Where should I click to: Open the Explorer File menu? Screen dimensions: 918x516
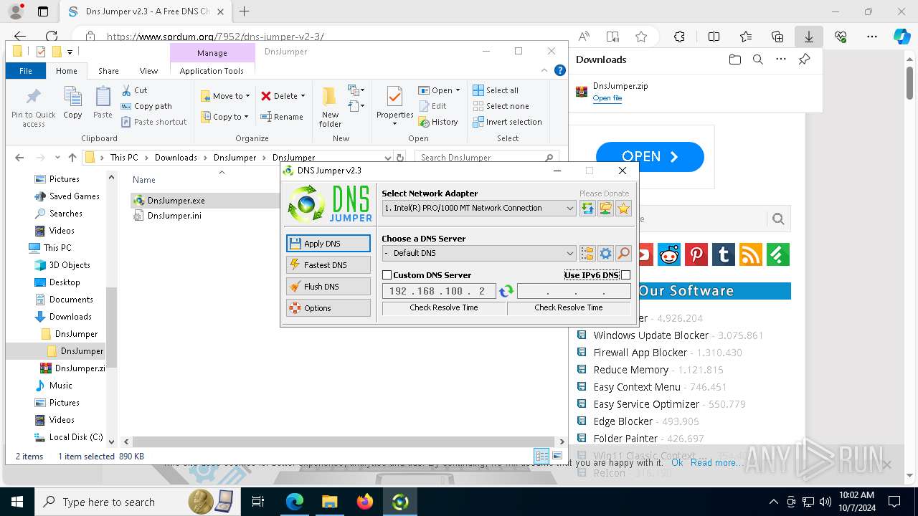point(26,71)
